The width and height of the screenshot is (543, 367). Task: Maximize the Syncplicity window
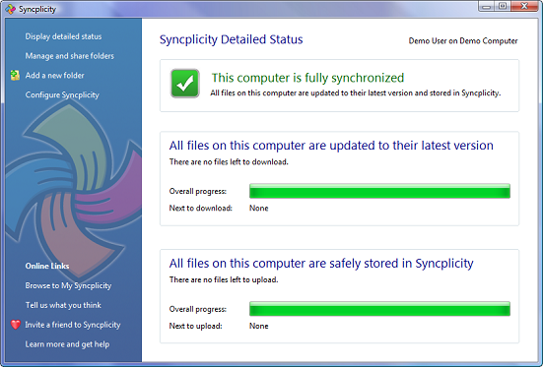(503, 6)
